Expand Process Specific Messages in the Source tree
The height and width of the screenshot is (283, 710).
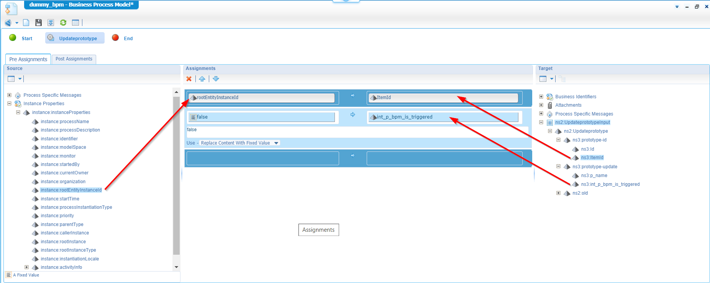(10, 95)
